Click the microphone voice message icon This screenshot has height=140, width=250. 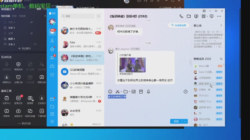(148, 91)
